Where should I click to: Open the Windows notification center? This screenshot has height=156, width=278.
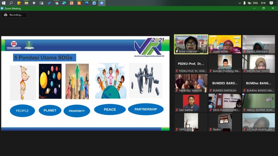(271, 3)
